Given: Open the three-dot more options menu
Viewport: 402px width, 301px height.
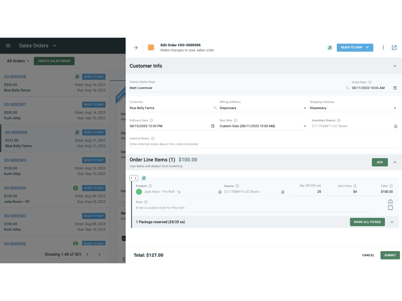Looking at the screenshot, I should pyautogui.click(x=383, y=47).
